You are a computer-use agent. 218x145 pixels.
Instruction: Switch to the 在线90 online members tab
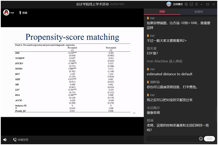(199, 12)
